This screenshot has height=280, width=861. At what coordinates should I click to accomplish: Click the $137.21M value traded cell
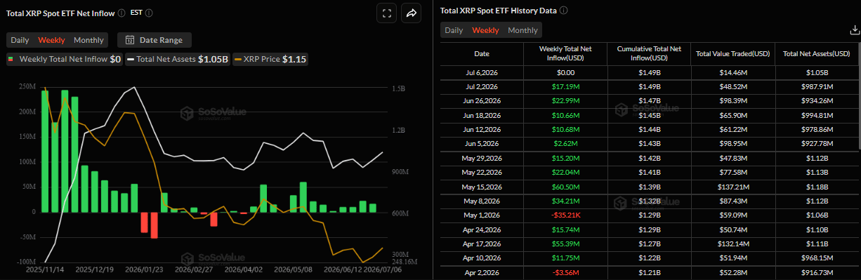(x=732, y=187)
